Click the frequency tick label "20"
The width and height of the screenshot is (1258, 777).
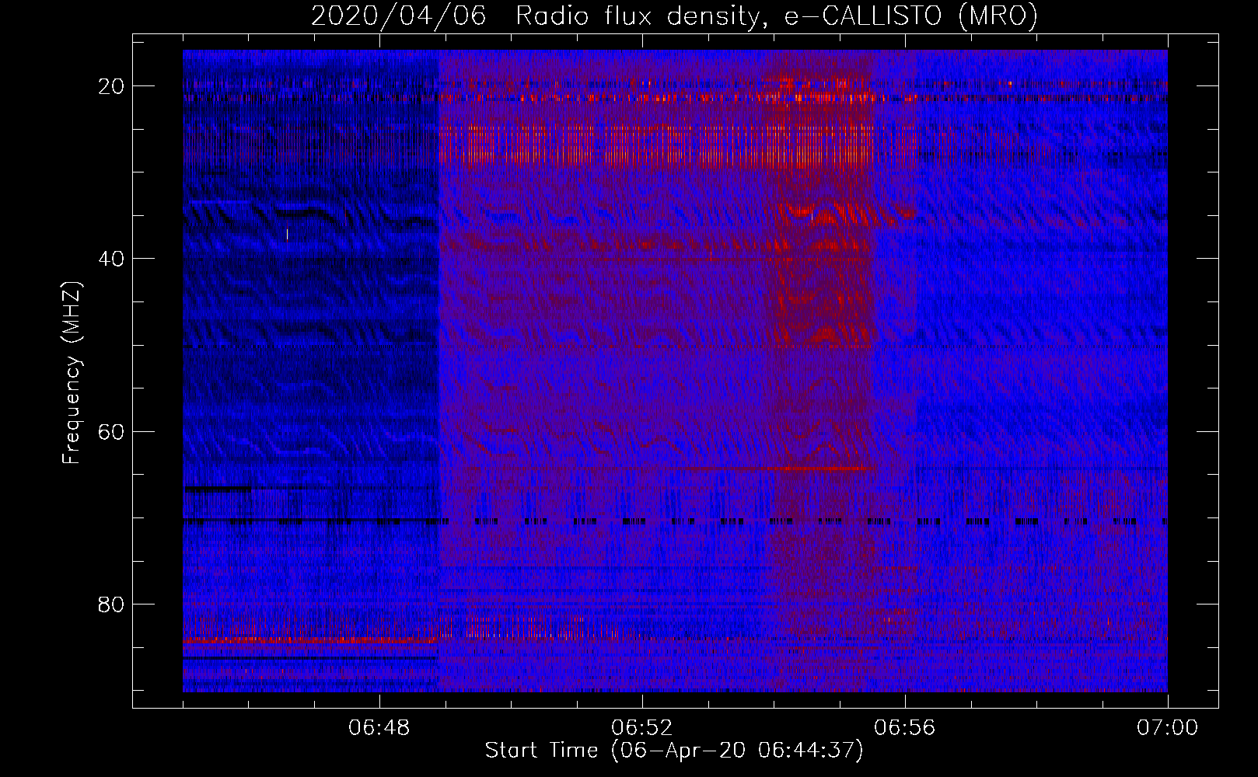(112, 86)
